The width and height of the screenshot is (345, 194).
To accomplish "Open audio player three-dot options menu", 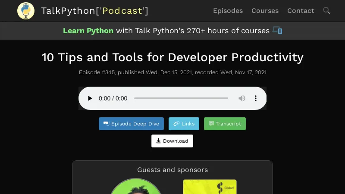I will click(x=256, y=98).
